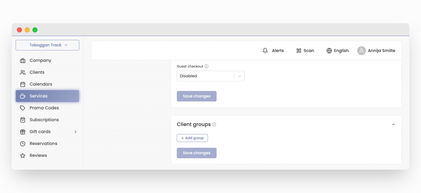The width and height of the screenshot is (421, 193).
Task: Expand the Gift cards submenu arrow
Action: click(x=75, y=132)
